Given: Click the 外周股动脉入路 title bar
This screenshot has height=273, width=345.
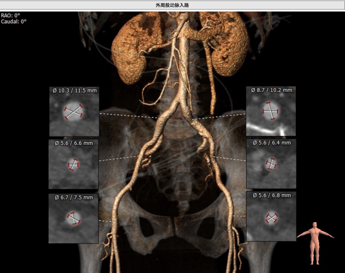Looking at the screenshot, I should pyautogui.click(x=172, y=5).
